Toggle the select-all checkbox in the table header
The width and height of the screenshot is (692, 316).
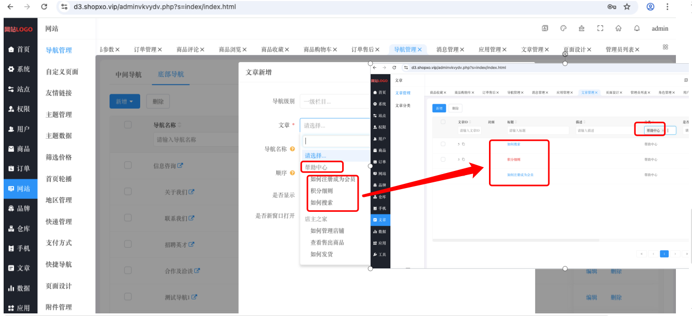(128, 125)
